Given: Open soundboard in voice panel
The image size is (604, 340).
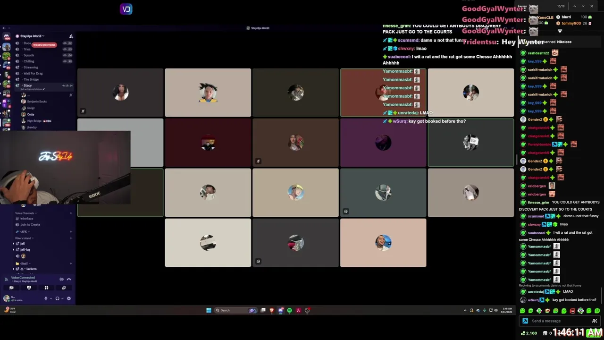Looking at the screenshot, I should 64,288.
